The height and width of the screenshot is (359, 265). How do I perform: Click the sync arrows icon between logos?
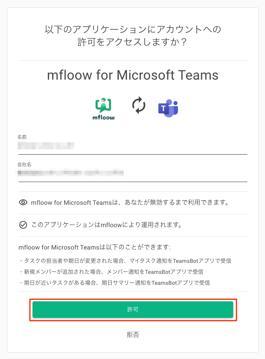point(138,106)
